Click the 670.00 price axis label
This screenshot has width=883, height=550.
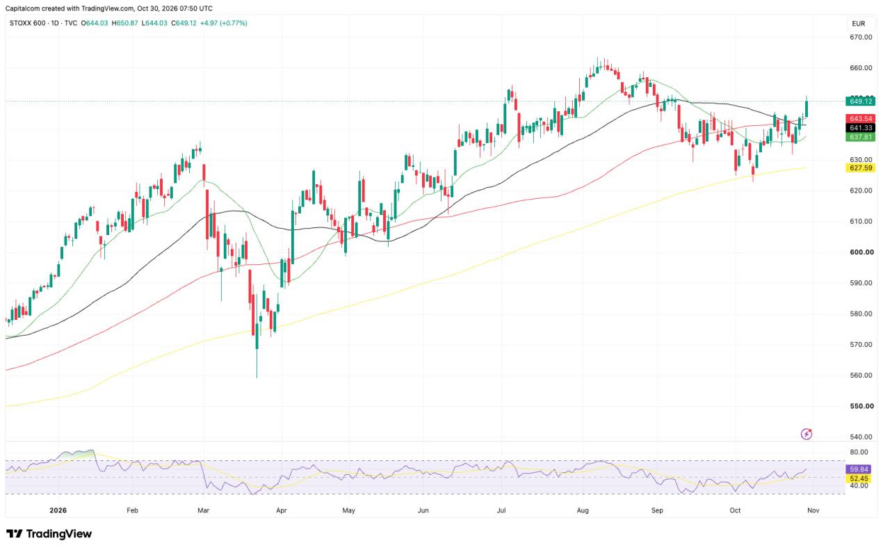point(861,37)
